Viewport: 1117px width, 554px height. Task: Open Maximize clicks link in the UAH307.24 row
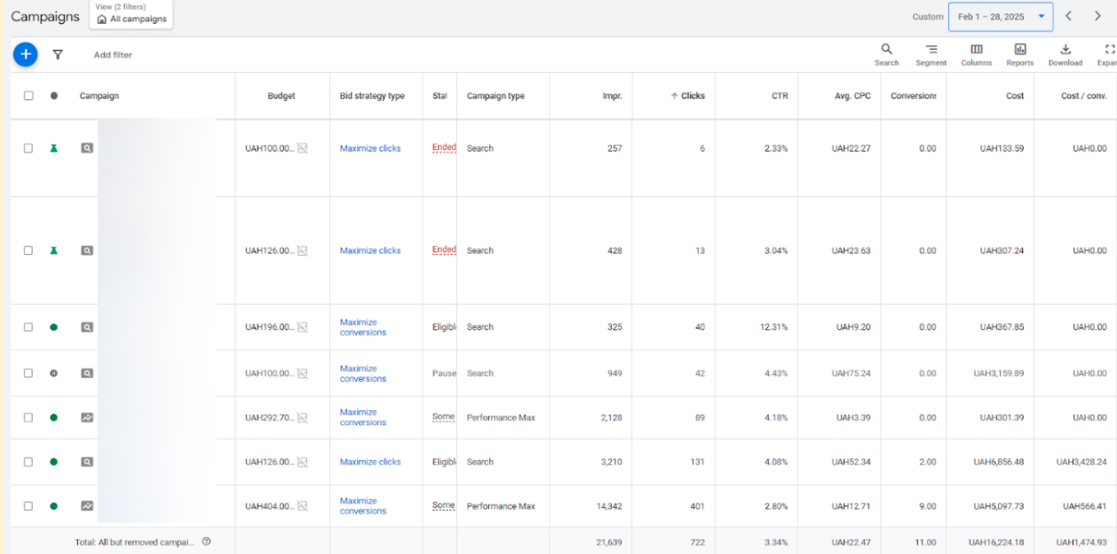370,250
